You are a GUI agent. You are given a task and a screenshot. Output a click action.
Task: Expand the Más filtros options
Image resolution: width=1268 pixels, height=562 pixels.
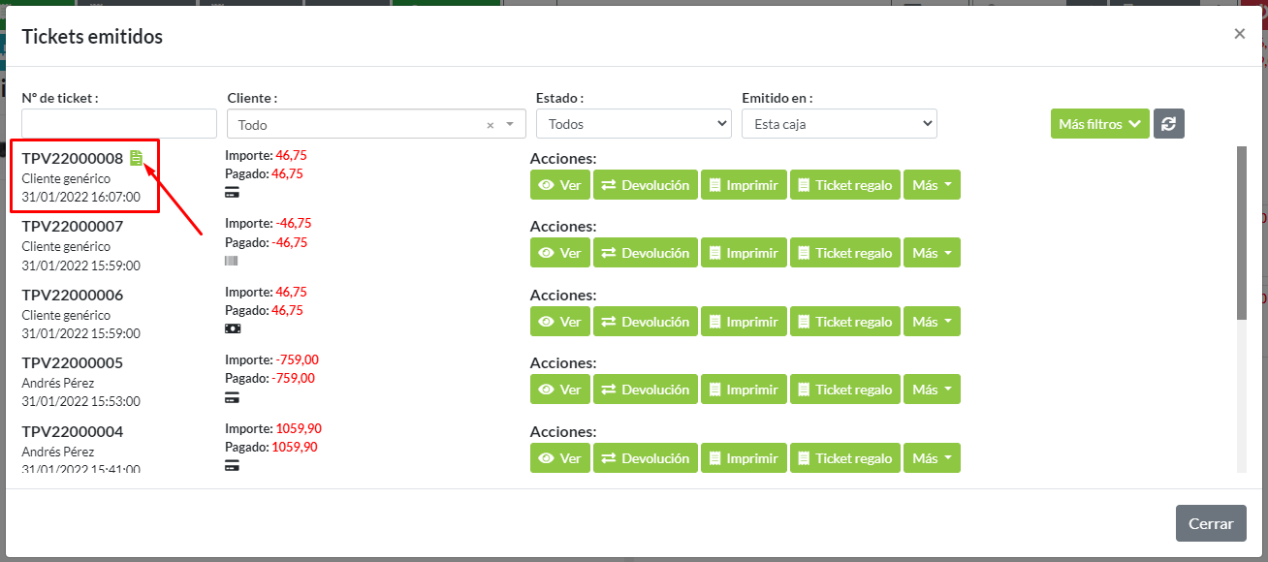tap(1099, 124)
